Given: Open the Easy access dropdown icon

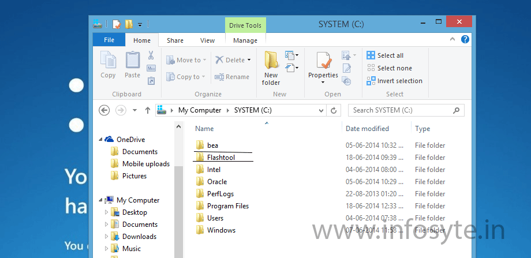Looking at the screenshot, I should click(x=291, y=68).
